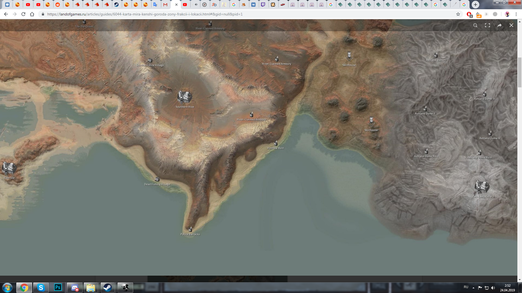Toggle fullscreen mode in the image viewer
This screenshot has width=522, height=293.
coord(487,25)
